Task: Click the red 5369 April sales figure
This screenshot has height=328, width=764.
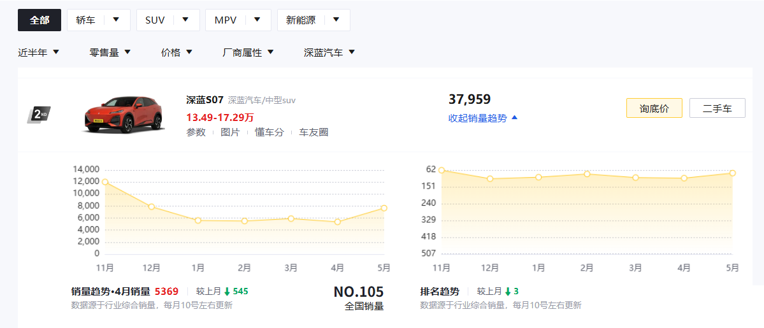Action: 167,292
